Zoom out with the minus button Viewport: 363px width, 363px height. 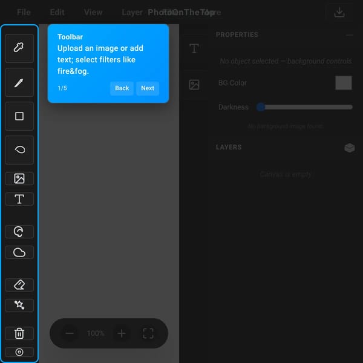coord(70,333)
